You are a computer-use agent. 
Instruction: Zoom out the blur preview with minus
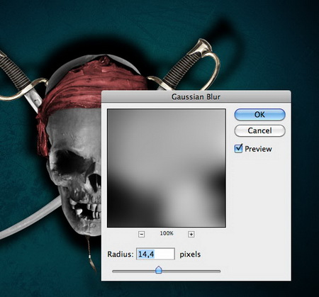tap(141, 234)
